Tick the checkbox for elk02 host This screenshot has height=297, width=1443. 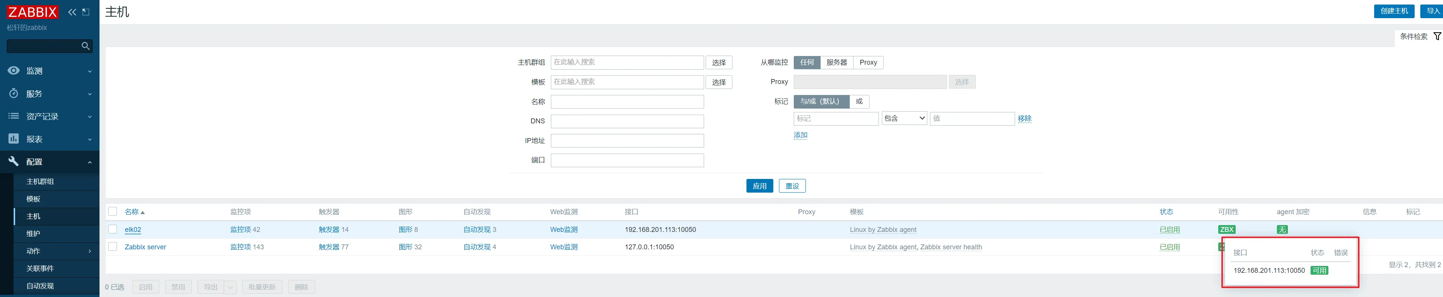tap(113, 229)
